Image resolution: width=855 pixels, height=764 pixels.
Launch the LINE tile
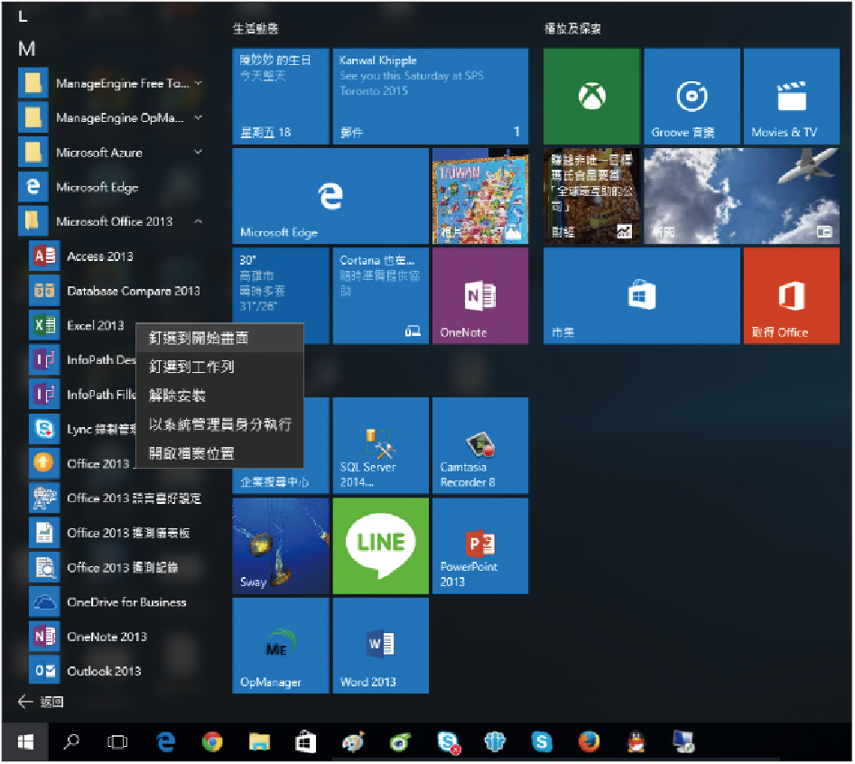point(381,545)
